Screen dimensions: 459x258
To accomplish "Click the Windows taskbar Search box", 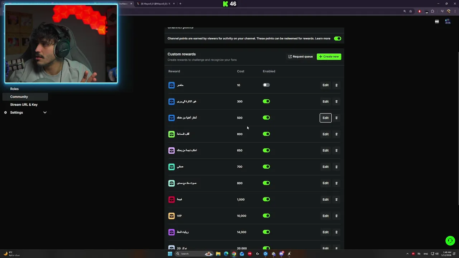I will pos(194,254).
